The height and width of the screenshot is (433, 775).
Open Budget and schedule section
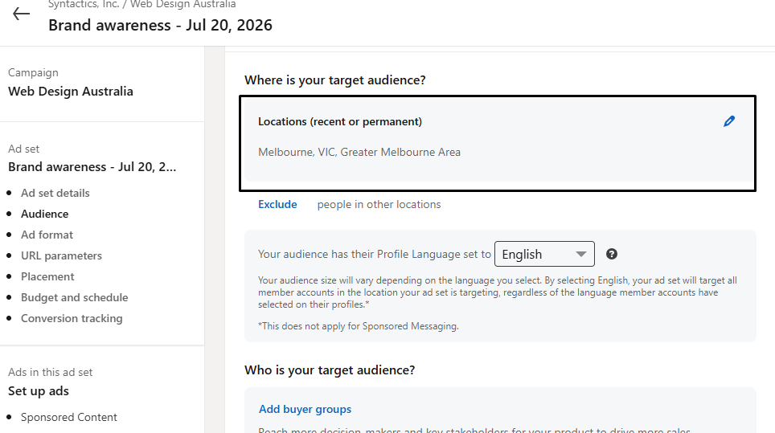[74, 298]
